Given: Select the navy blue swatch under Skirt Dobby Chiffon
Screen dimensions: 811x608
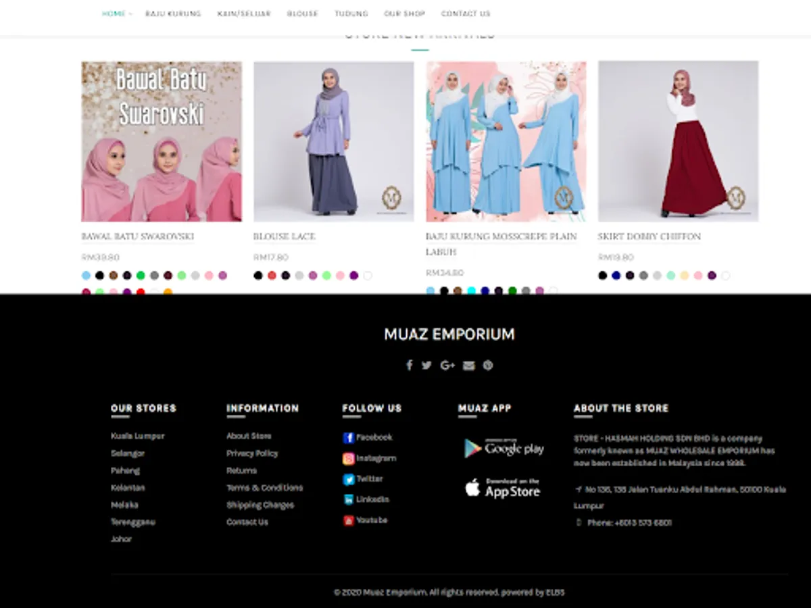Looking at the screenshot, I should tap(616, 276).
